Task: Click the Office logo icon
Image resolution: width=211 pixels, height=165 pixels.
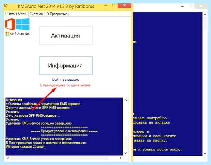Action: point(10,24)
